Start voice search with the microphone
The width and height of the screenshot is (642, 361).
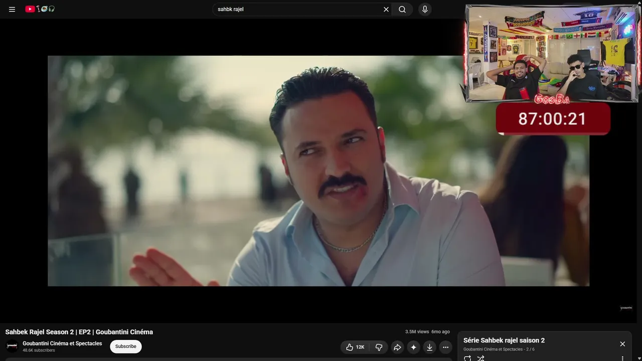point(425,9)
